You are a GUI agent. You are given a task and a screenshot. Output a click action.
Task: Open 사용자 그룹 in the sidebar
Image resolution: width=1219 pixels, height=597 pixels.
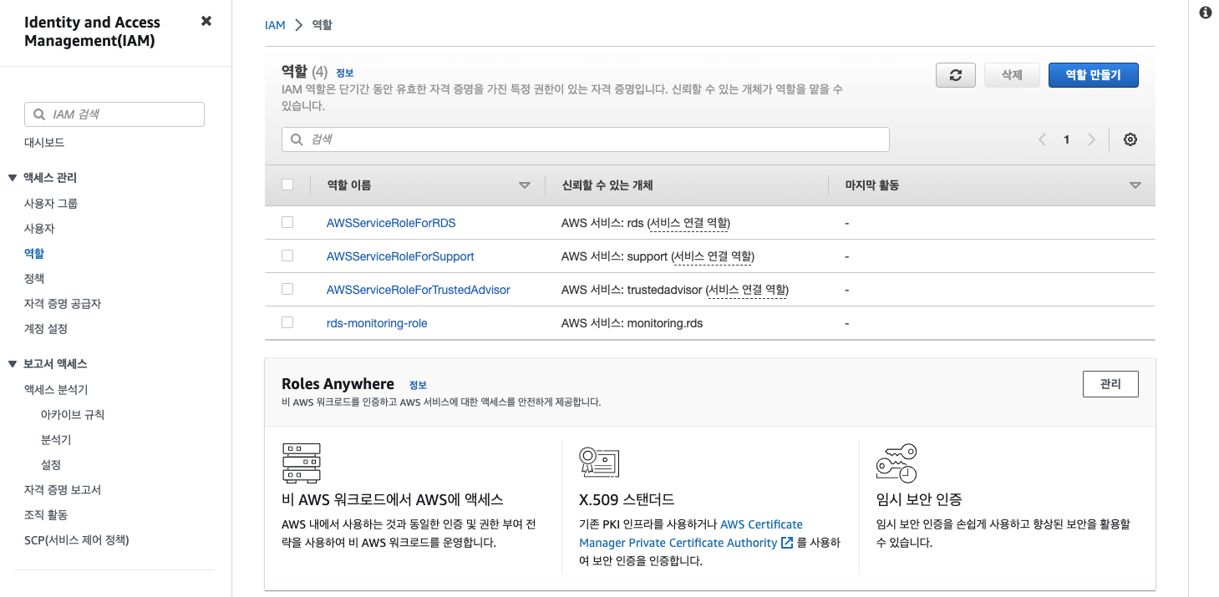51,204
